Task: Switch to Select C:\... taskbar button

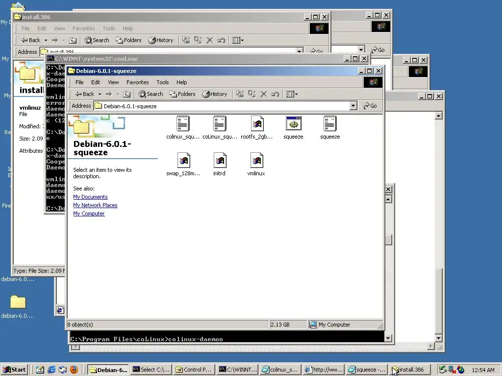Action: (151, 370)
